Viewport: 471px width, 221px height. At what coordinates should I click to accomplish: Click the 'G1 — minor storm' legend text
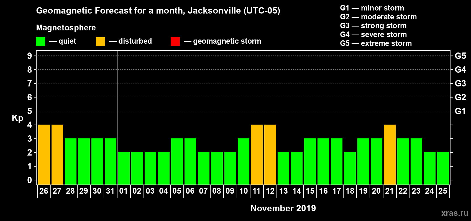click(372, 8)
